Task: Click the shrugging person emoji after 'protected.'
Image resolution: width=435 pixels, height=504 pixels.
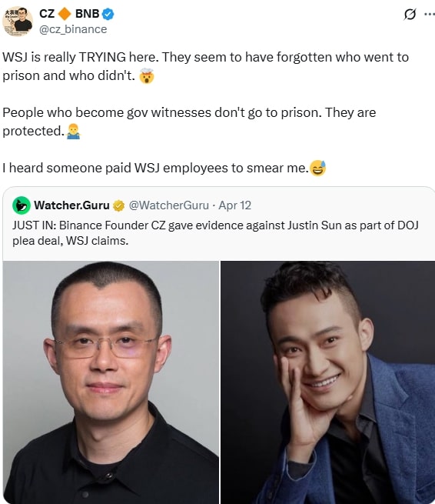Action: [73, 132]
